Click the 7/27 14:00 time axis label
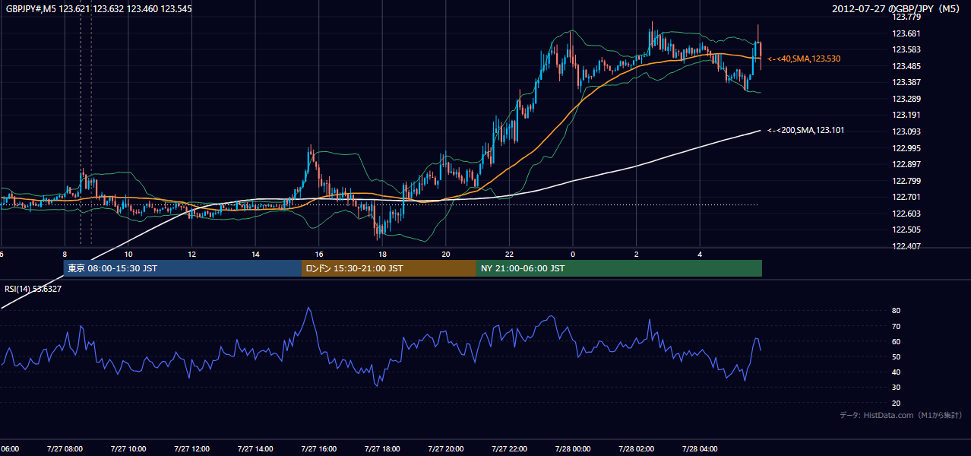 coord(255,448)
